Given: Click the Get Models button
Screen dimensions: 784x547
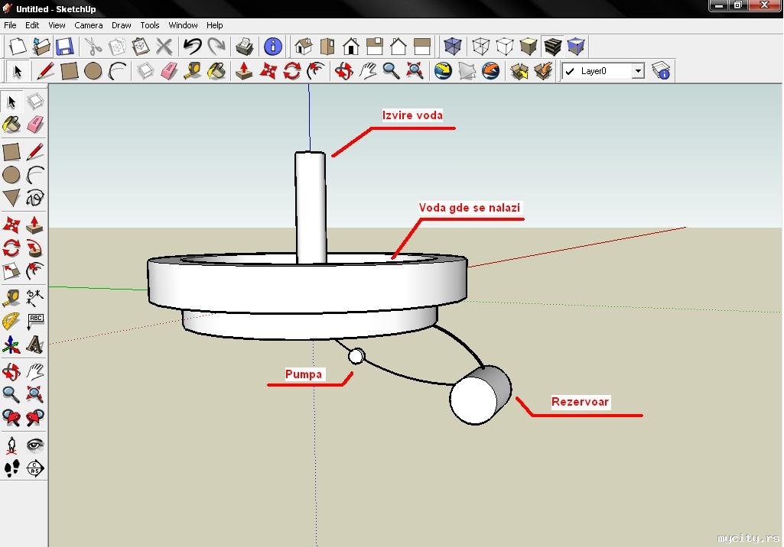Looking at the screenshot, I should click(519, 71).
